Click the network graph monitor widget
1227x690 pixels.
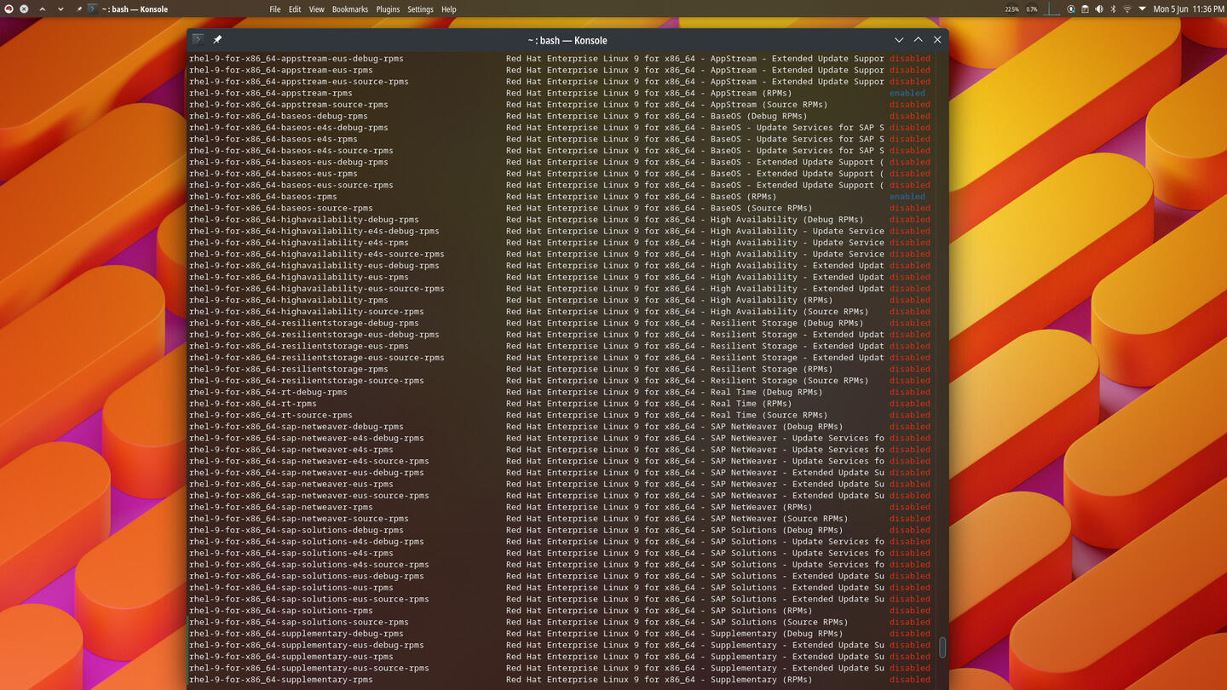click(x=1051, y=9)
